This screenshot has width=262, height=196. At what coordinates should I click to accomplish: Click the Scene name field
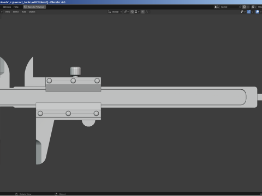point(229,7)
